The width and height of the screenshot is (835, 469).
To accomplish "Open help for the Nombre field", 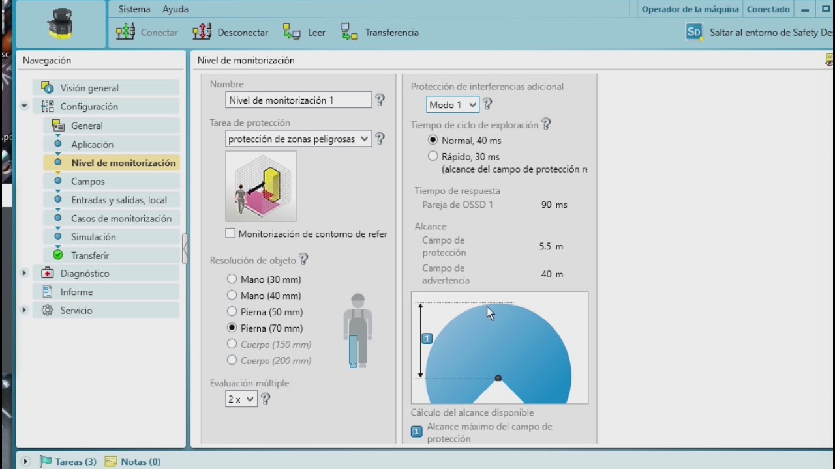I will pos(380,100).
